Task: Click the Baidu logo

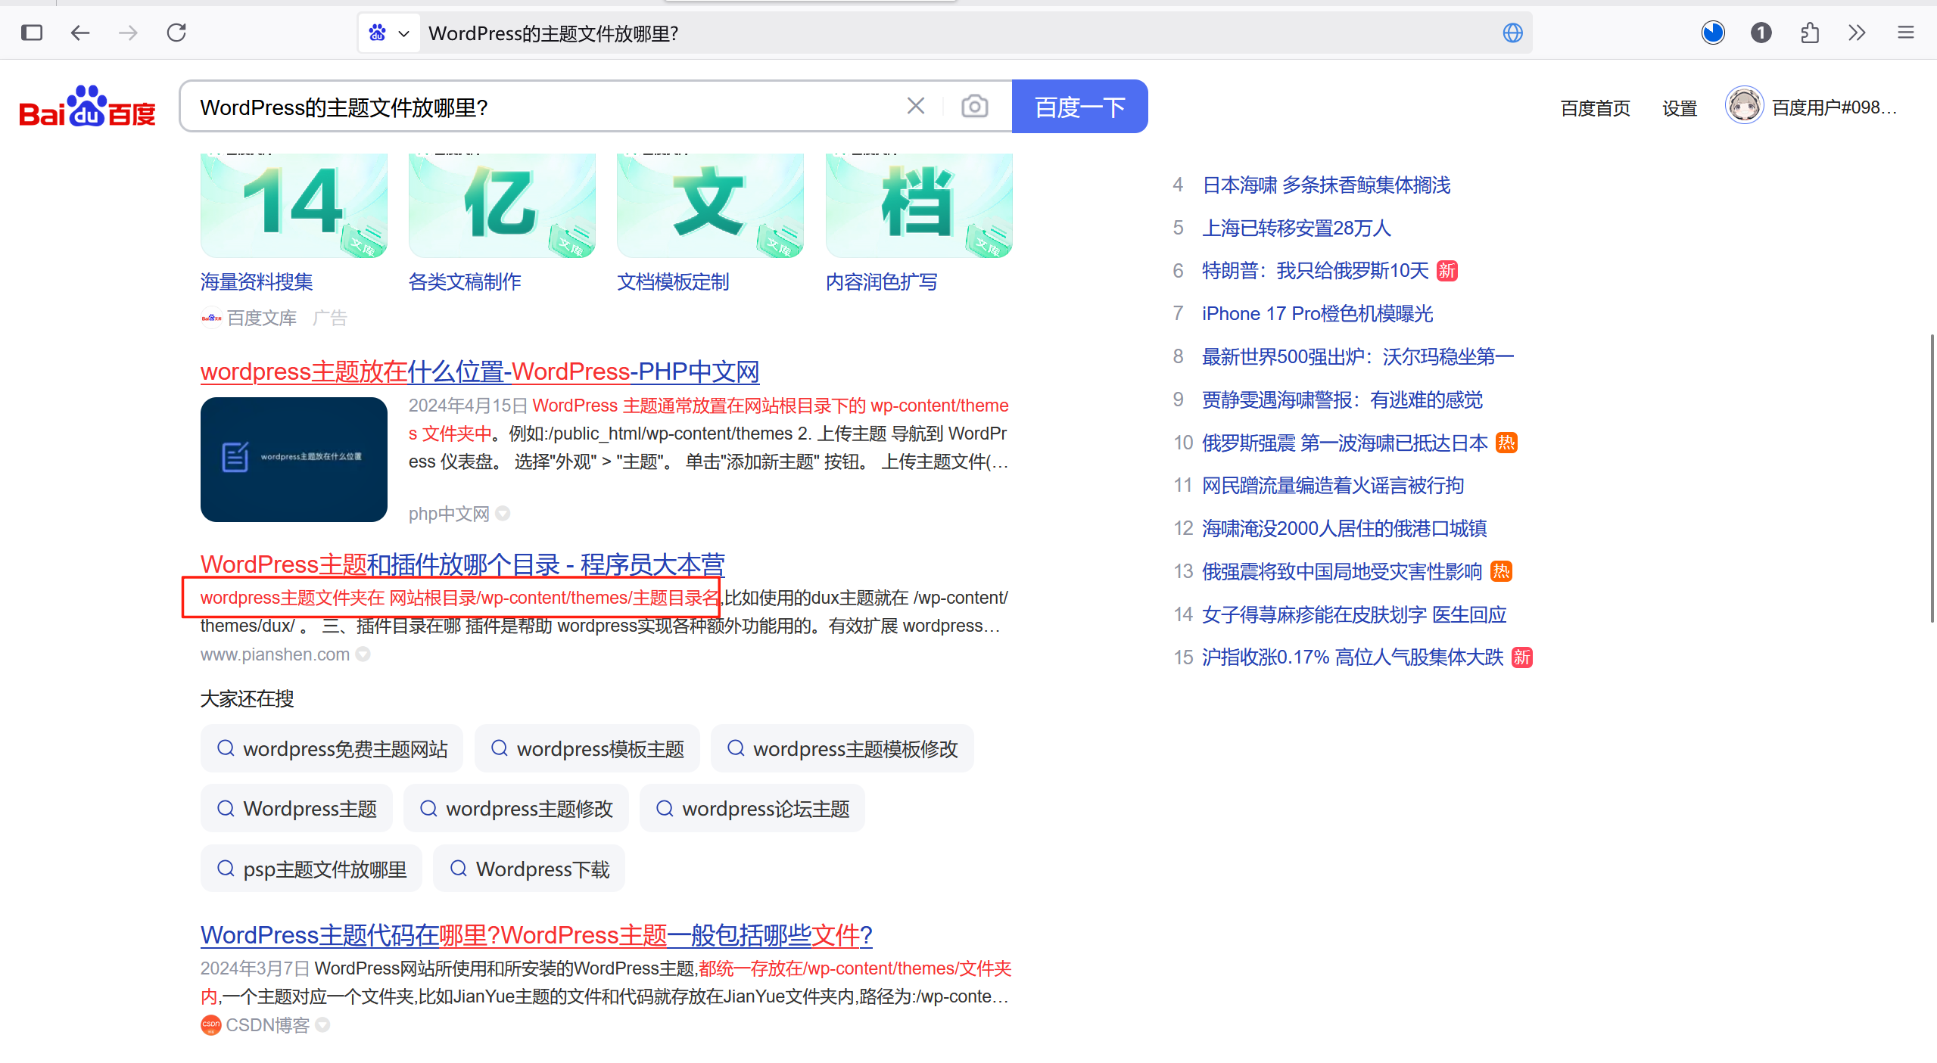Action: (87, 107)
